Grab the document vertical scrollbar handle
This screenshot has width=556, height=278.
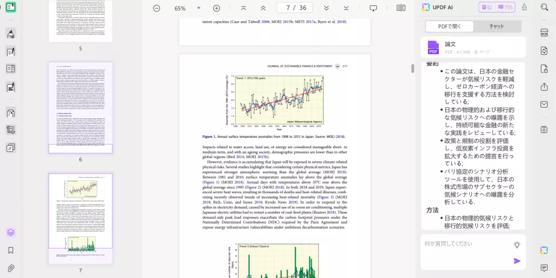point(413,68)
